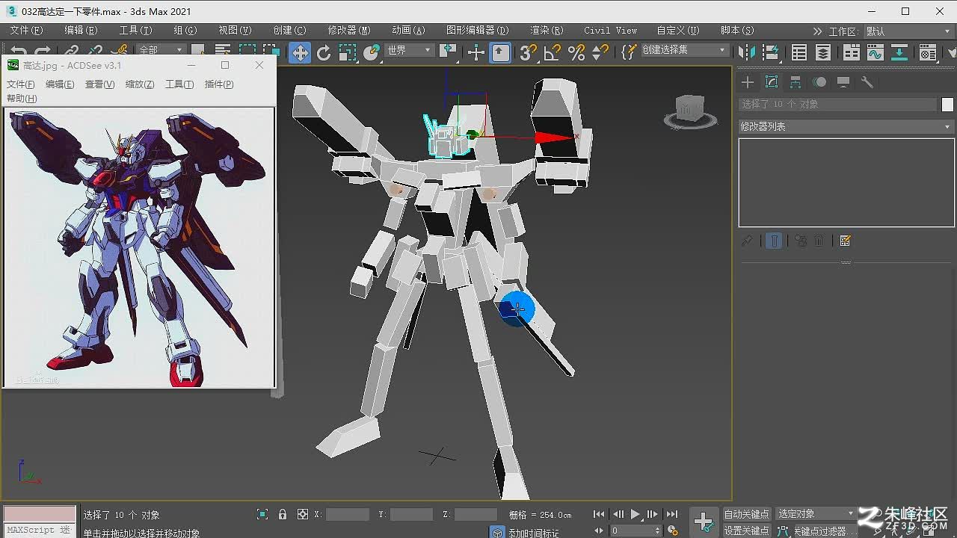Image resolution: width=957 pixels, height=538 pixels.
Task: Open the Schematic View icon
Action: pos(899,52)
